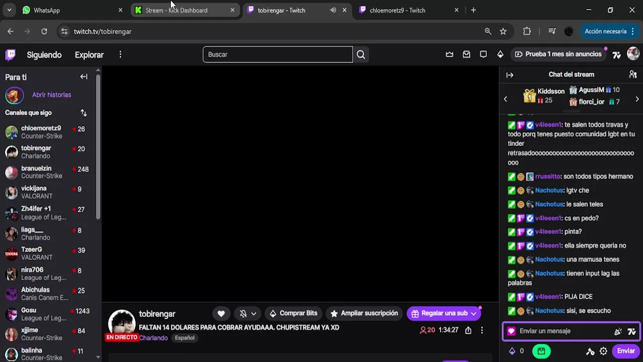Open the browser zoom magnifier icon
Viewport: 643px width, 362px height.
[488, 31]
